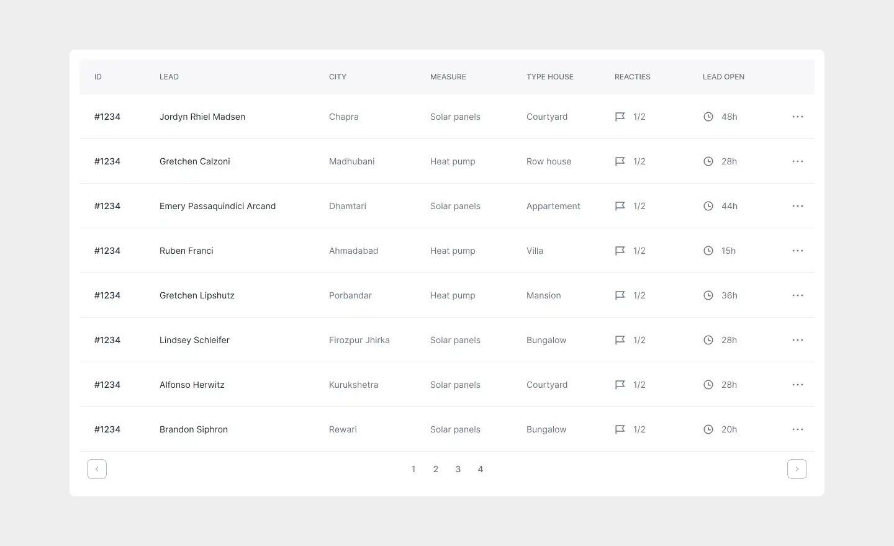This screenshot has height=546, width=894.
Task: Open more options for Gretchen Lipshutz
Action: coord(798,295)
